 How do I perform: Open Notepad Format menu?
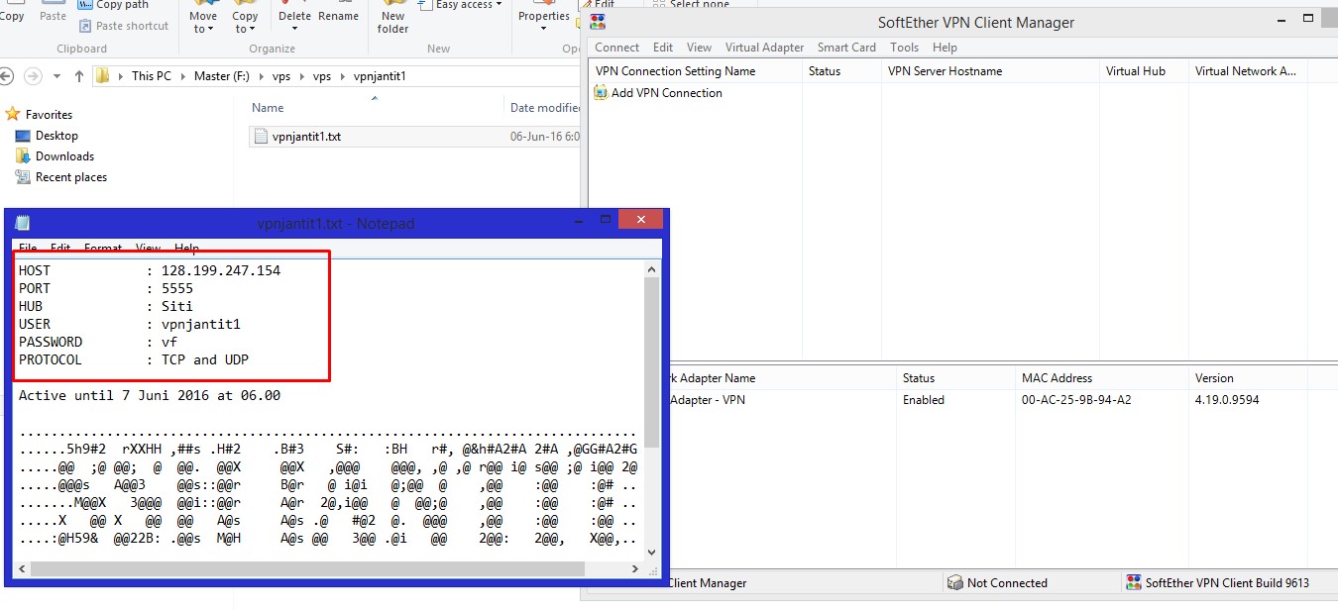(103, 249)
